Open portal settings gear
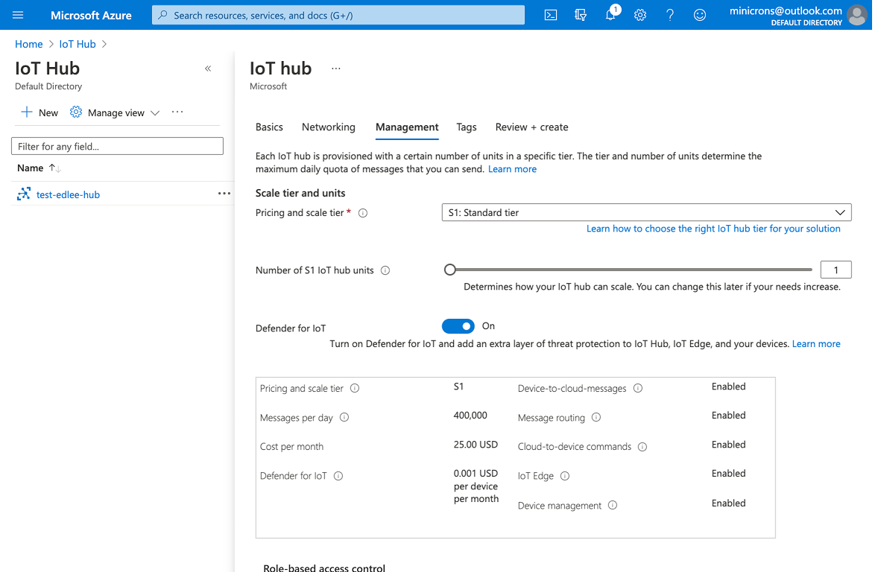 (x=640, y=15)
